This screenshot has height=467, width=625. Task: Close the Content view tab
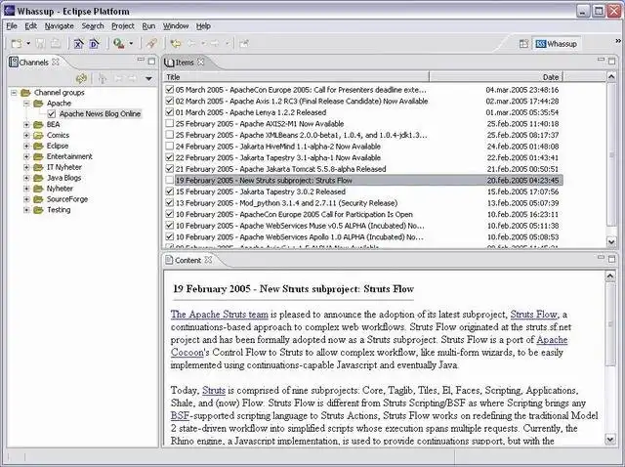[x=208, y=260]
